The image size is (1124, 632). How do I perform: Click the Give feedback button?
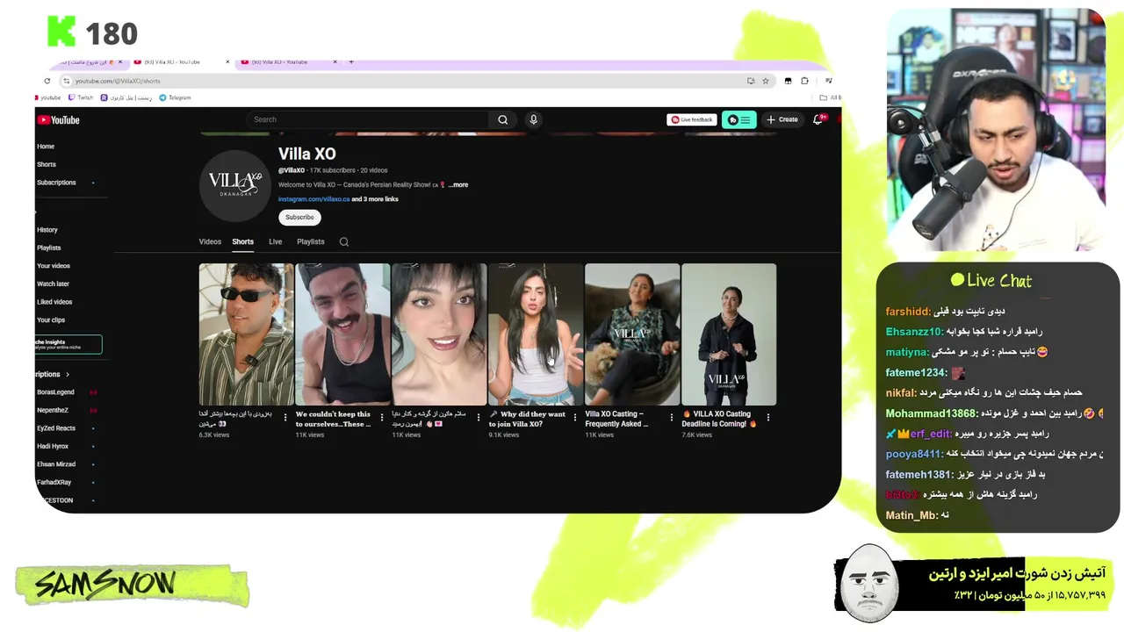[x=692, y=119]
